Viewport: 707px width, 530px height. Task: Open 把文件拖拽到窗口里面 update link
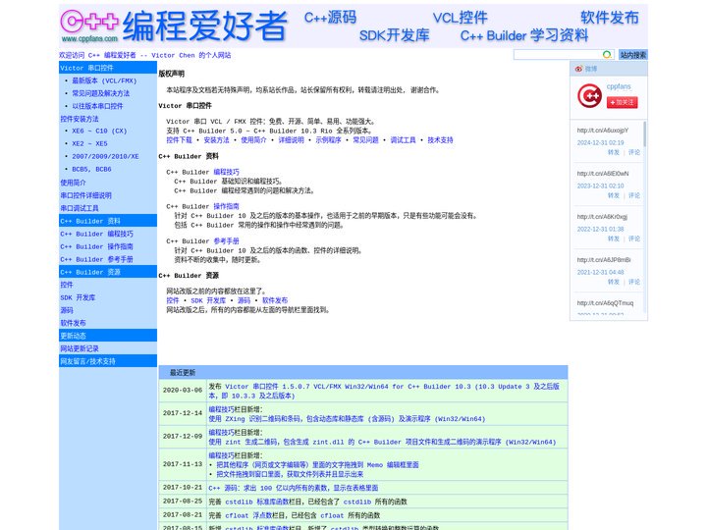290,474
